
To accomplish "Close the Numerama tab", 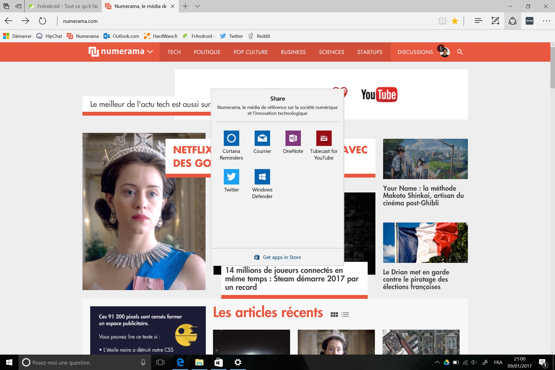I will pyautogui.click(x=173, y=6).
